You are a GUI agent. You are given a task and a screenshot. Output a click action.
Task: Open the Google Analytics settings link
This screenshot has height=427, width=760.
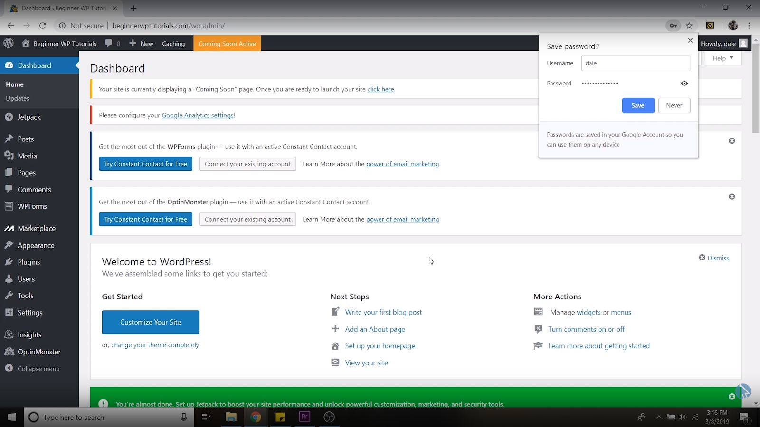[198, 115]
